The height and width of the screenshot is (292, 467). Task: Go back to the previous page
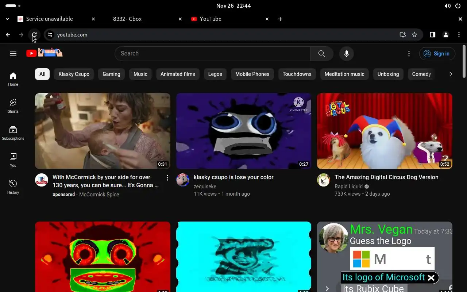coord(8,35)
